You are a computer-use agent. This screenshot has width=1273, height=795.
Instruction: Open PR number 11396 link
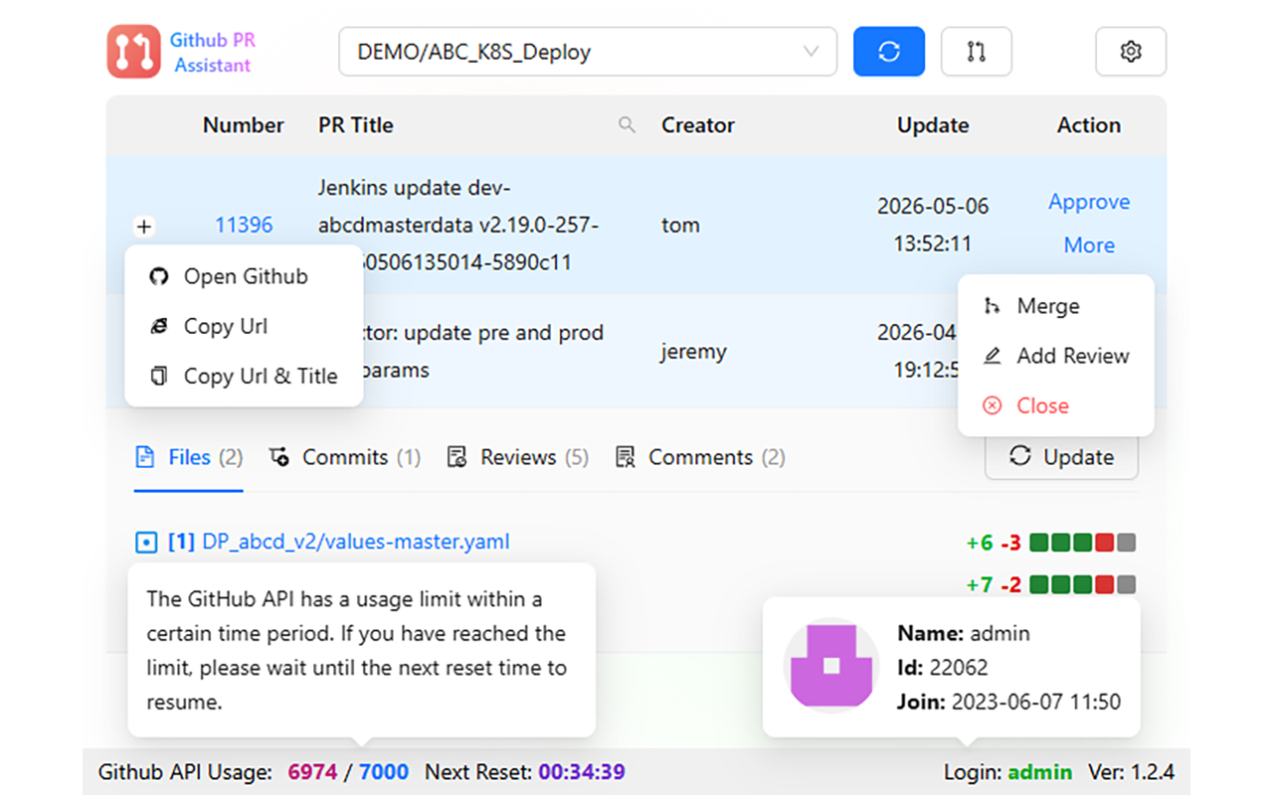click(x=244, y=225)
